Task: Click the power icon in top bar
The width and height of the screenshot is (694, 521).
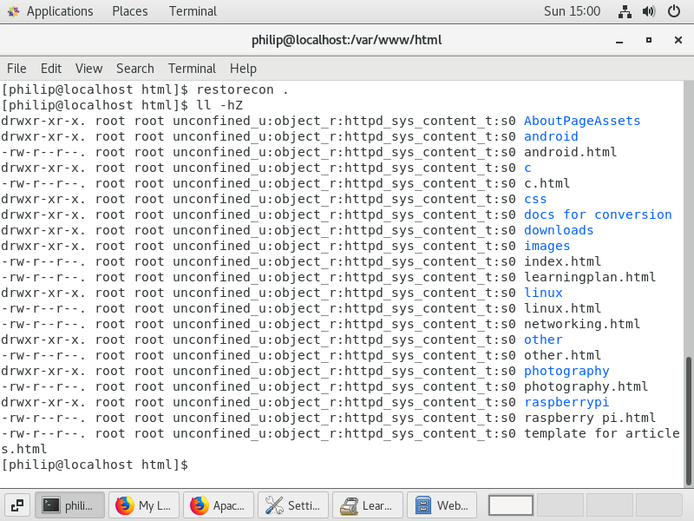Action: (674, 11)
